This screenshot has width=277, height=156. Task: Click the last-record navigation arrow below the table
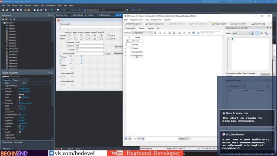(x=143, y=139)
